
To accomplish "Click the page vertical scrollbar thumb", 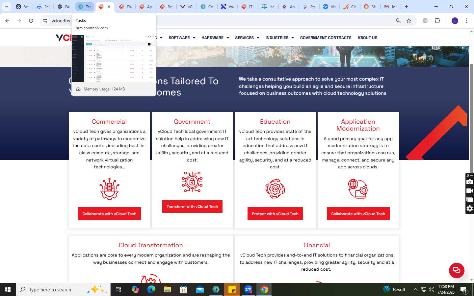I will pyautogui.click(x=471, y=118).
